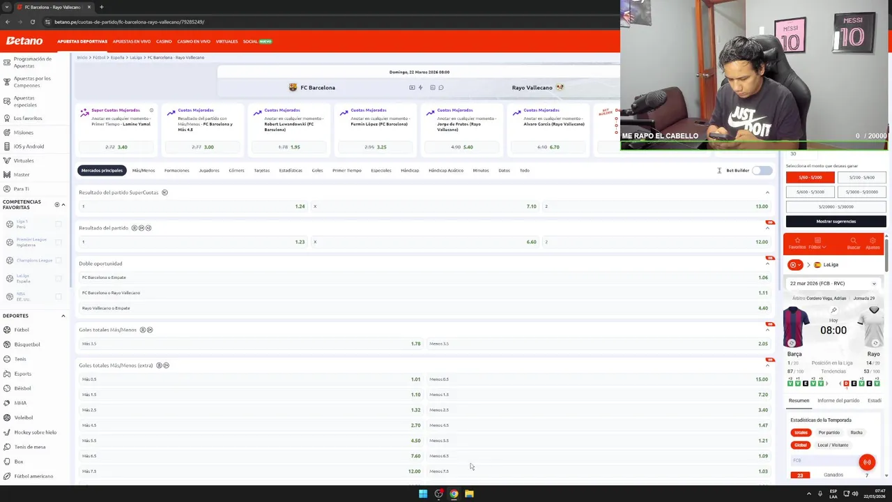This screenshot has width=892, height=502.
Task: Click Mostrar sugerencias button
Action: [x=836, y=221]
